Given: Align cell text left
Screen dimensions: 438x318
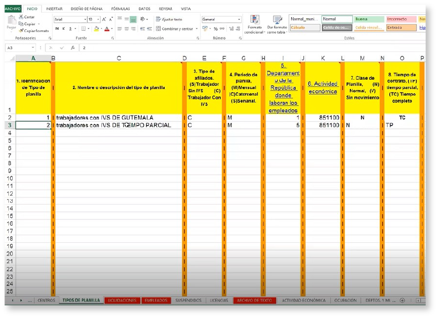Looking at the screenshot, I should [x=120, y=29].
